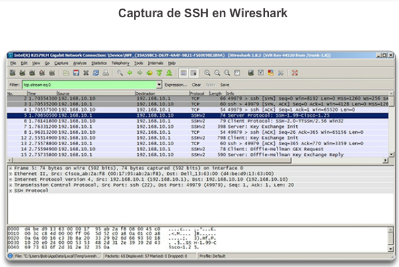The width and height of the screenshot is (399, 267).
Task: Restart the live capture icon
Action: (x=52, y=73)
